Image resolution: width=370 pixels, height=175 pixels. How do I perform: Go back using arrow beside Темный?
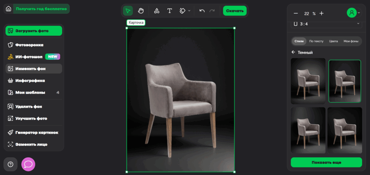coord(293,52)
